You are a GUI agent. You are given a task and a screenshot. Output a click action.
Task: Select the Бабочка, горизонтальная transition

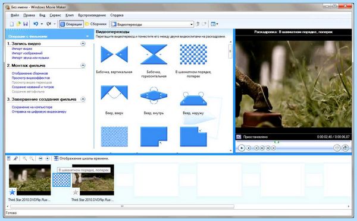tap(154, 55)
